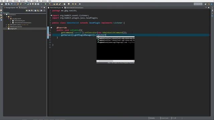Image resolution: width=214 pixels, height=120 pixels.
Task: Collapse the me.ghg.vanish package node
Action: [9, 19]
